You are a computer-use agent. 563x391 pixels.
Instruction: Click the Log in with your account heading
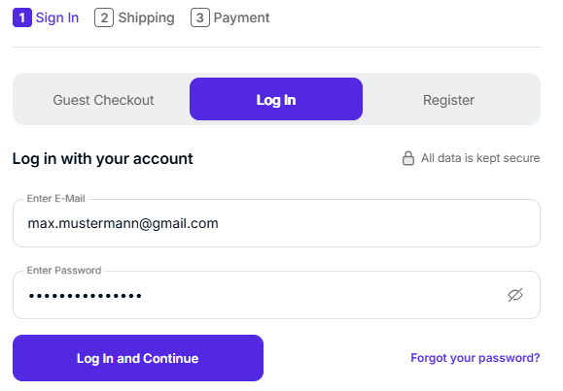click(103, 159)
